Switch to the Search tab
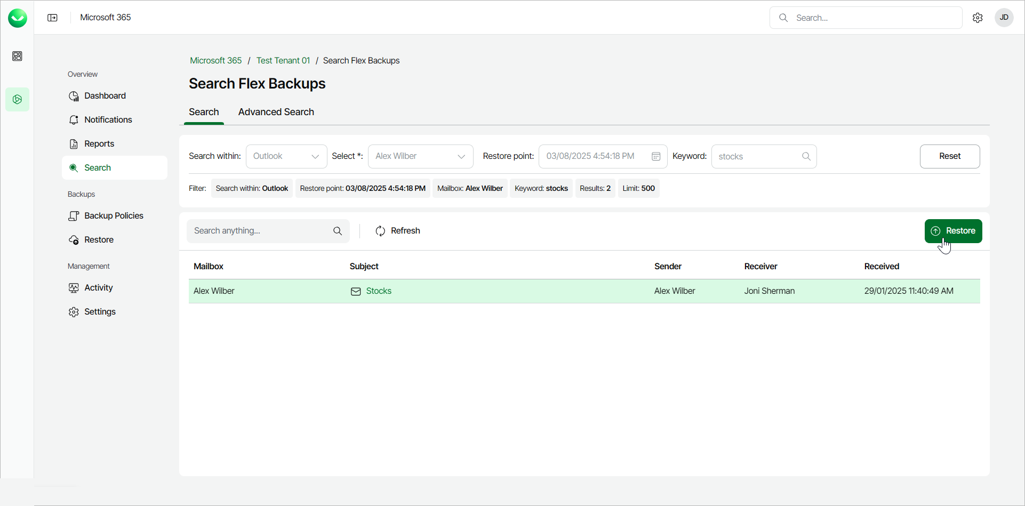This screenshot has width=1025, height=506. click(x=204, y=112)
